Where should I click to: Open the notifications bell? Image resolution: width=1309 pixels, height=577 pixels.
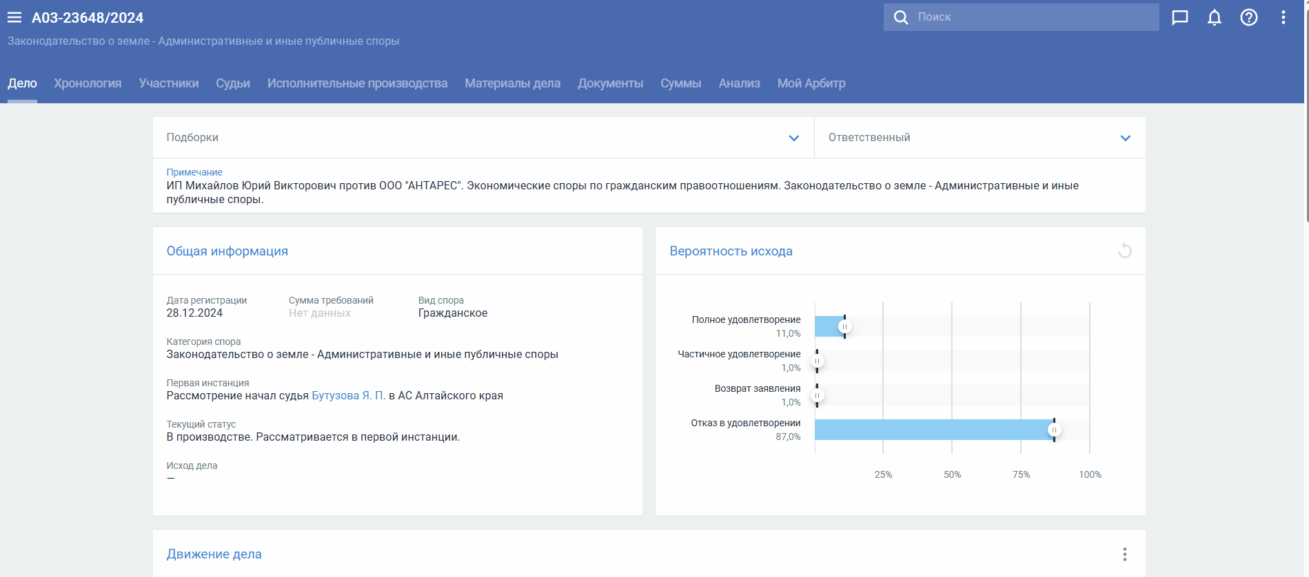point(1214,17)
